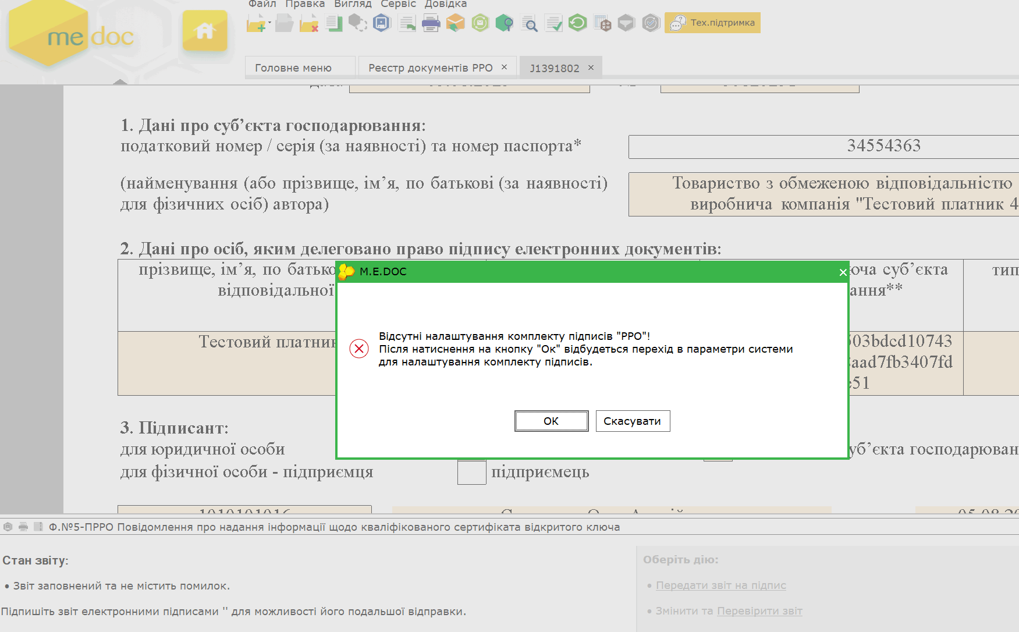Image resolution: width=1019 pixels, height=632 pixels.
Task: Click the orange open-box send icon
Action: point(455,23)
